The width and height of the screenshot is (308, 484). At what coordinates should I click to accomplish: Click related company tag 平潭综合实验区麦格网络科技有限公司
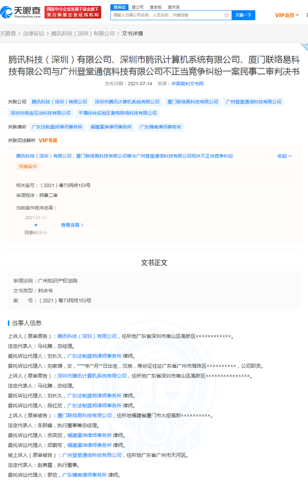pyautogui.click(x=117, y=113)
